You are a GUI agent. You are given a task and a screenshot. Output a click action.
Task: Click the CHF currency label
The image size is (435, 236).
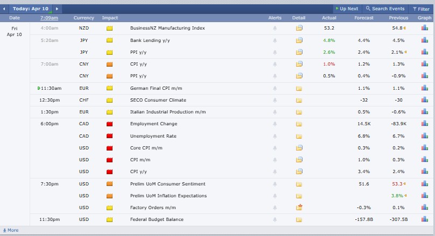tap(84, 101)
